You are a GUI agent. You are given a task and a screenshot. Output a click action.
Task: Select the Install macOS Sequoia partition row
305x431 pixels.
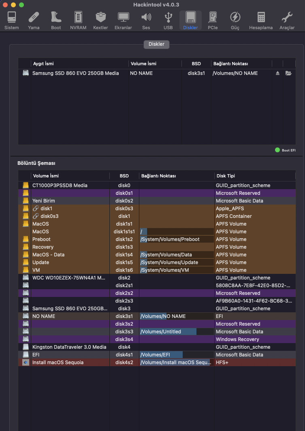click(58, 362)
